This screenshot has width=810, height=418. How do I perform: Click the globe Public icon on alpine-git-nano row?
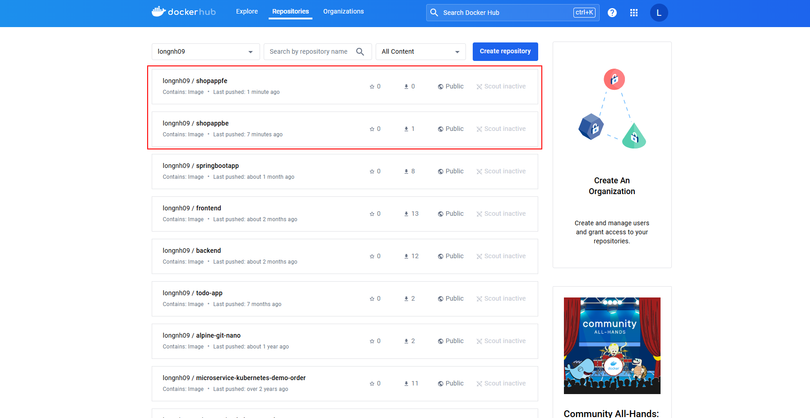440,341
